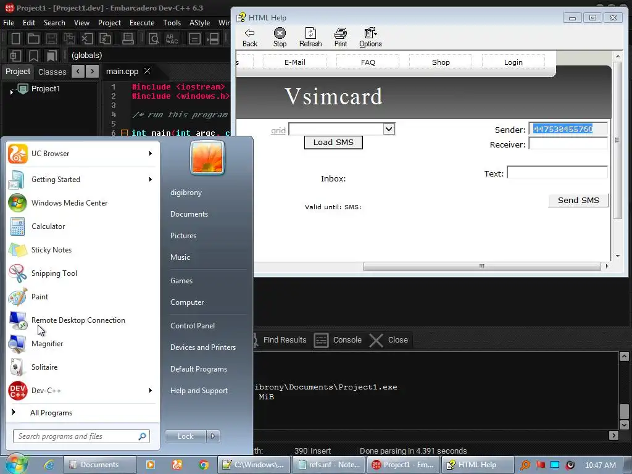Click the refs.inf Notepad taskbar button
Viewport: 632px width, 474px height.
pyautogui.click(x=329, y=465)
